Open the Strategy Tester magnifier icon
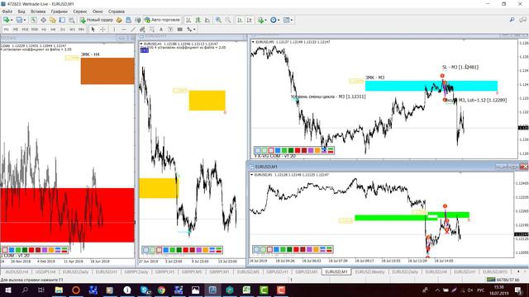 [72, 20]
